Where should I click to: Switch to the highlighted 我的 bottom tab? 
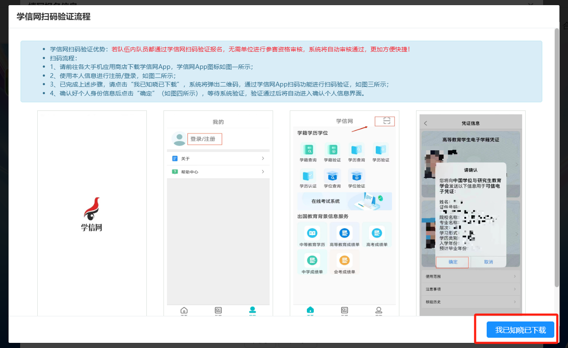coord(253,311)
